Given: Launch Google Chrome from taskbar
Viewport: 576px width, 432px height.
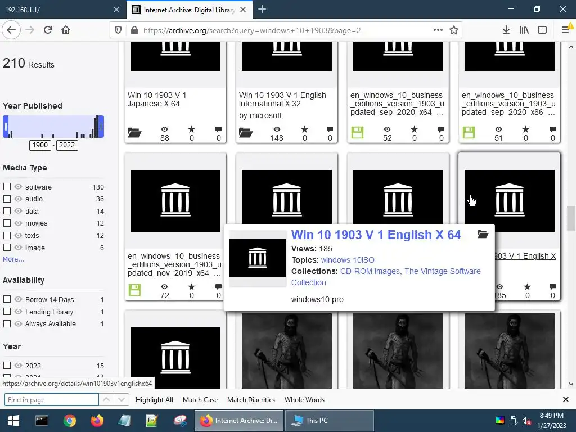Looking at the screenshot, I should (69, 421).
